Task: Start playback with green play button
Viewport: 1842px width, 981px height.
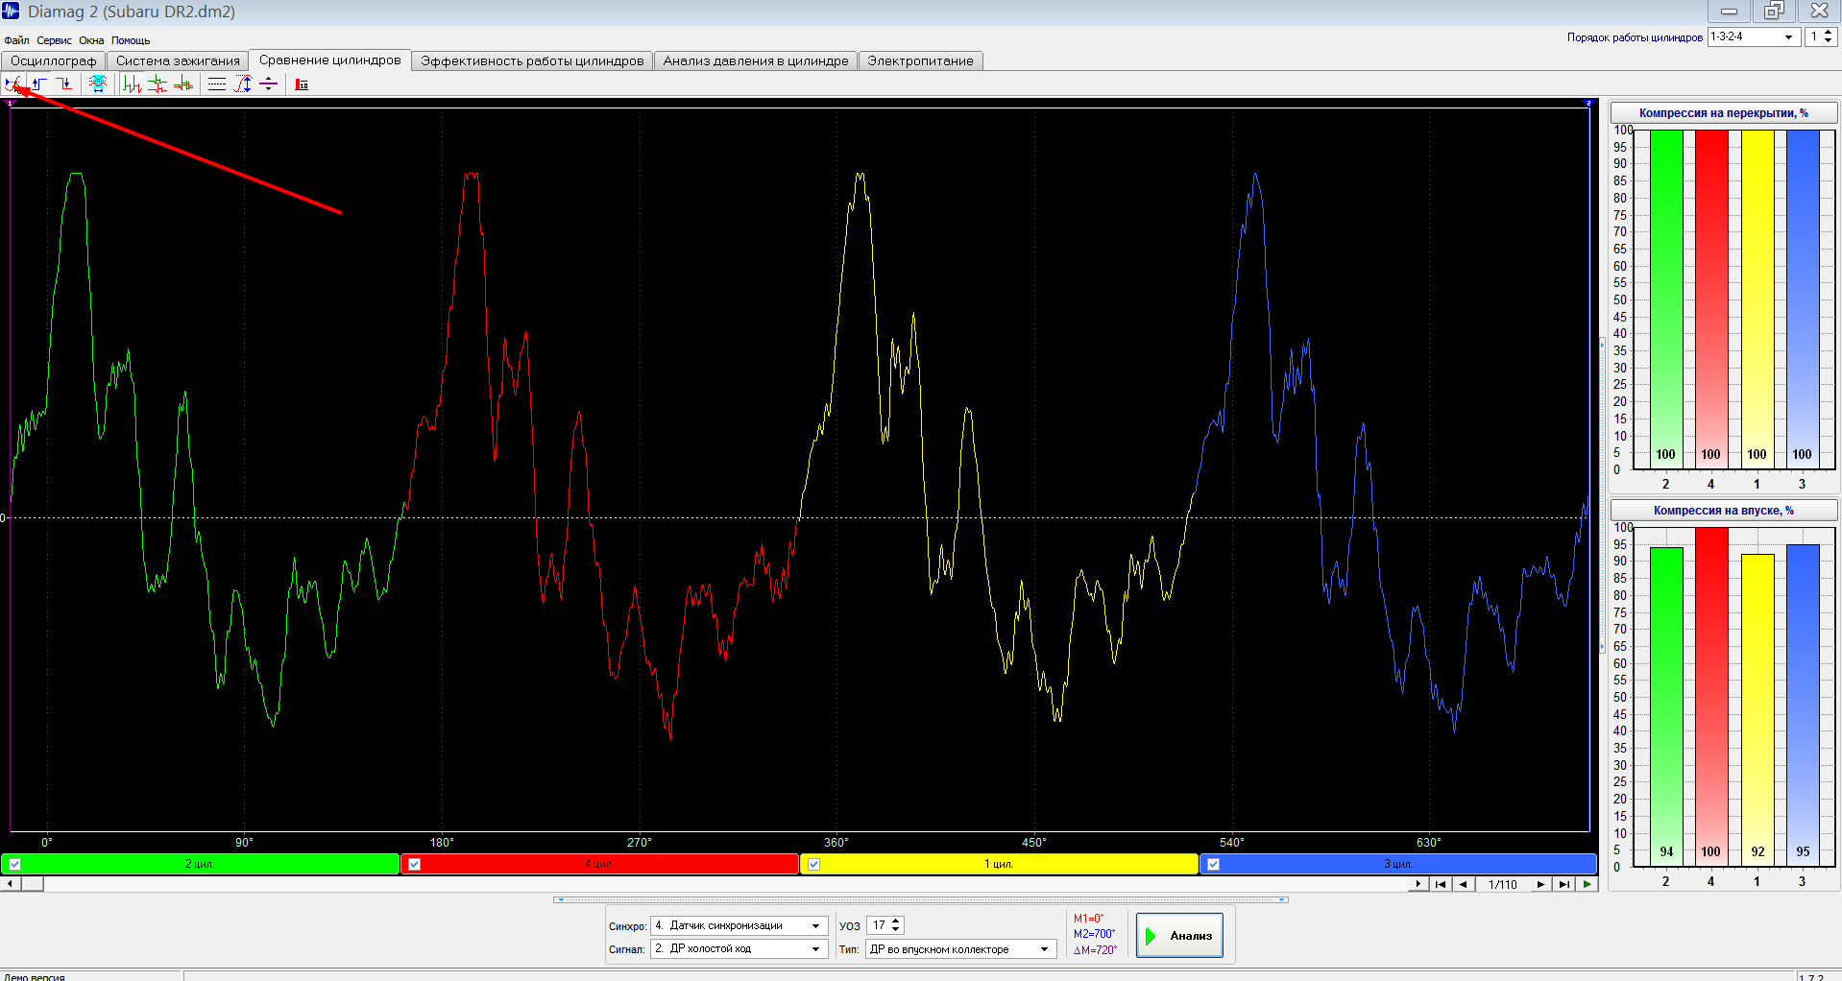Action: [x=1587, y=884]
